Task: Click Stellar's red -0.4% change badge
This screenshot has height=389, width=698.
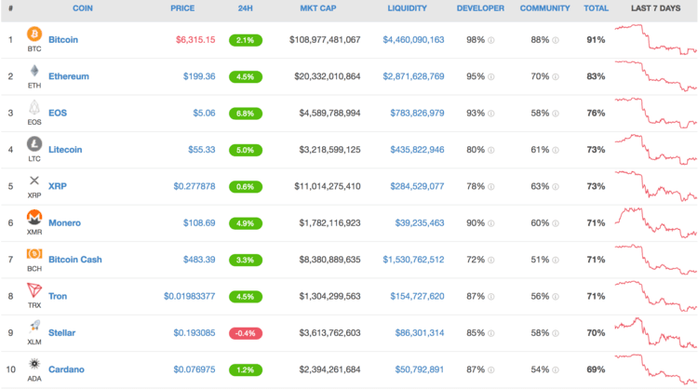Action: pos(247,333)
